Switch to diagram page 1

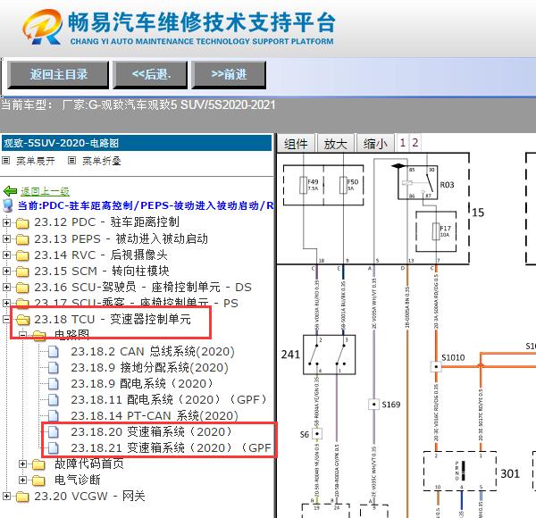403,143
